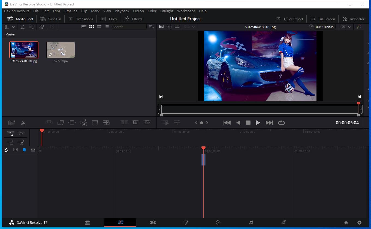Open the Sort media pool dropdown
Image resolution: width=371 pixels, height=229 pixels.
[152, 27]
